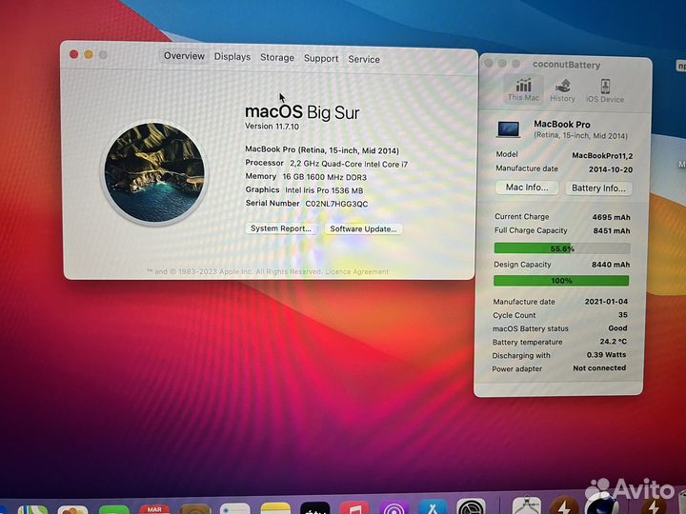
Task: Click the Full Charge Capacity value 8451 mAh
Action: point(612,230)
